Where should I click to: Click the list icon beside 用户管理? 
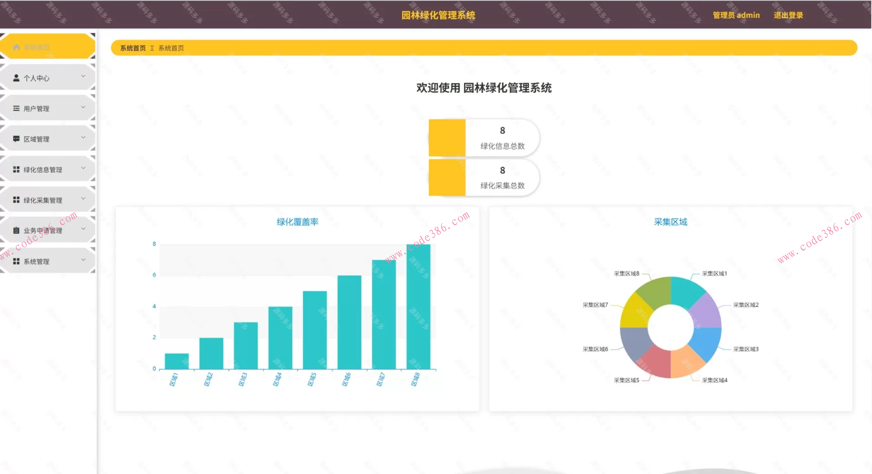pyautogui.click(x=16, y=109)
